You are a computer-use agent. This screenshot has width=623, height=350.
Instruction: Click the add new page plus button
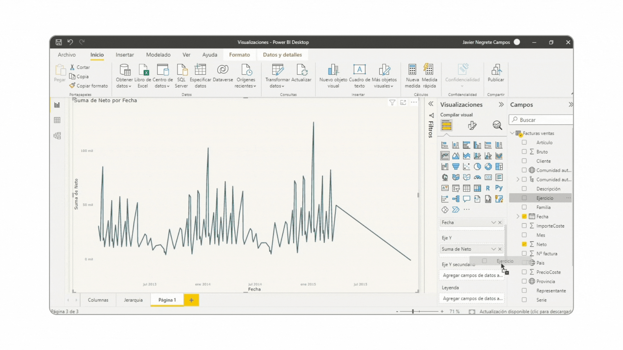191,300
